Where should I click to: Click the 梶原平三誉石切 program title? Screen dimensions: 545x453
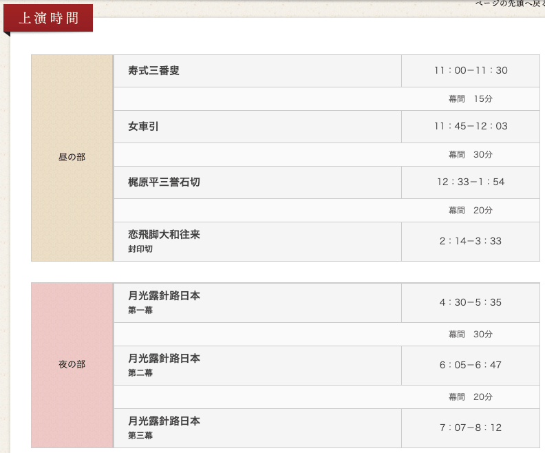point(164,182)
